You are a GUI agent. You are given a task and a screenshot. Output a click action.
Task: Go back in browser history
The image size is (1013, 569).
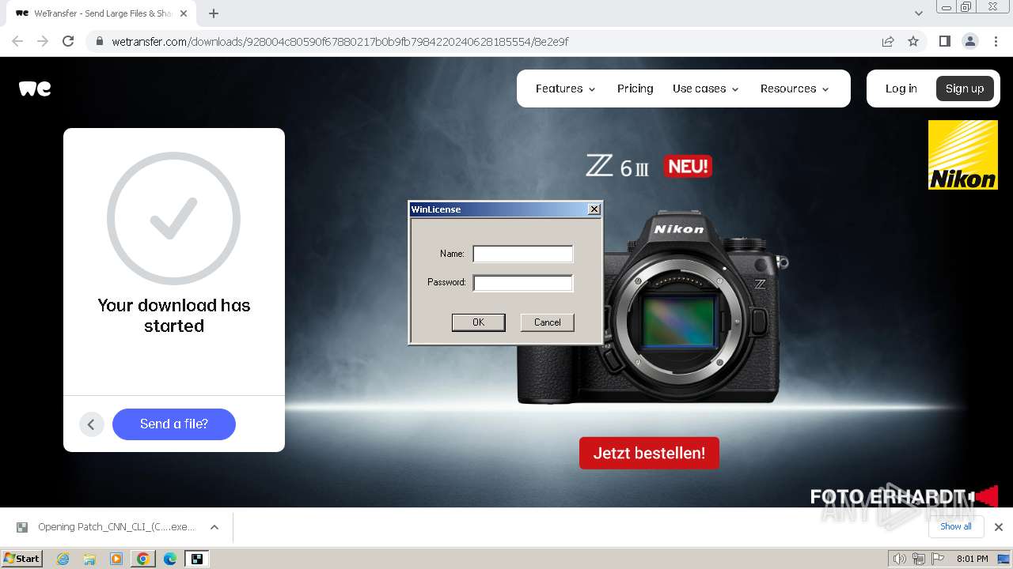(x=17, y=41)
